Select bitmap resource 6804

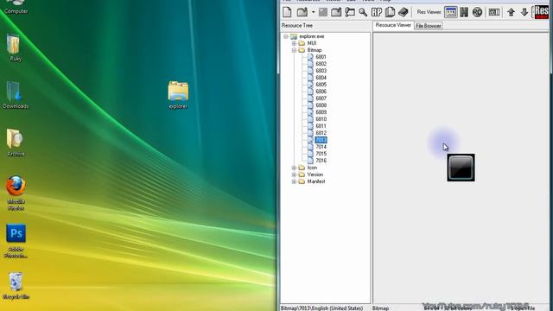[321, 78]
